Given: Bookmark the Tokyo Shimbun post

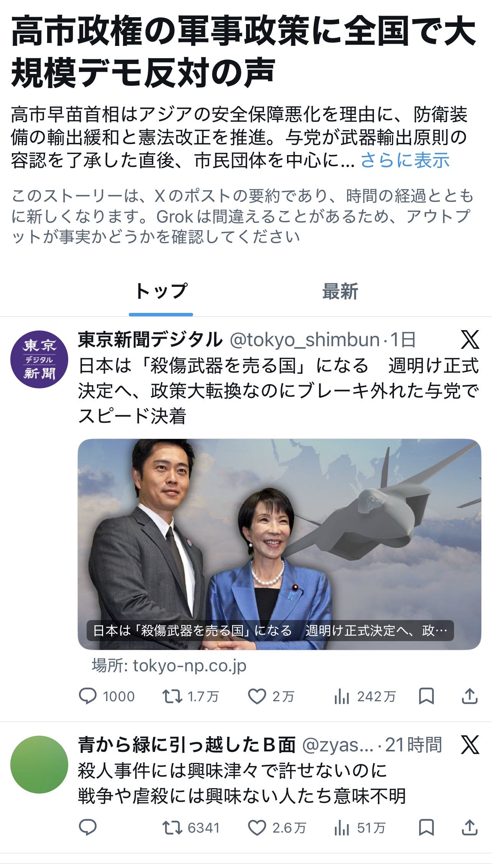Looking at the screenshot, I should tap(426, 696).
